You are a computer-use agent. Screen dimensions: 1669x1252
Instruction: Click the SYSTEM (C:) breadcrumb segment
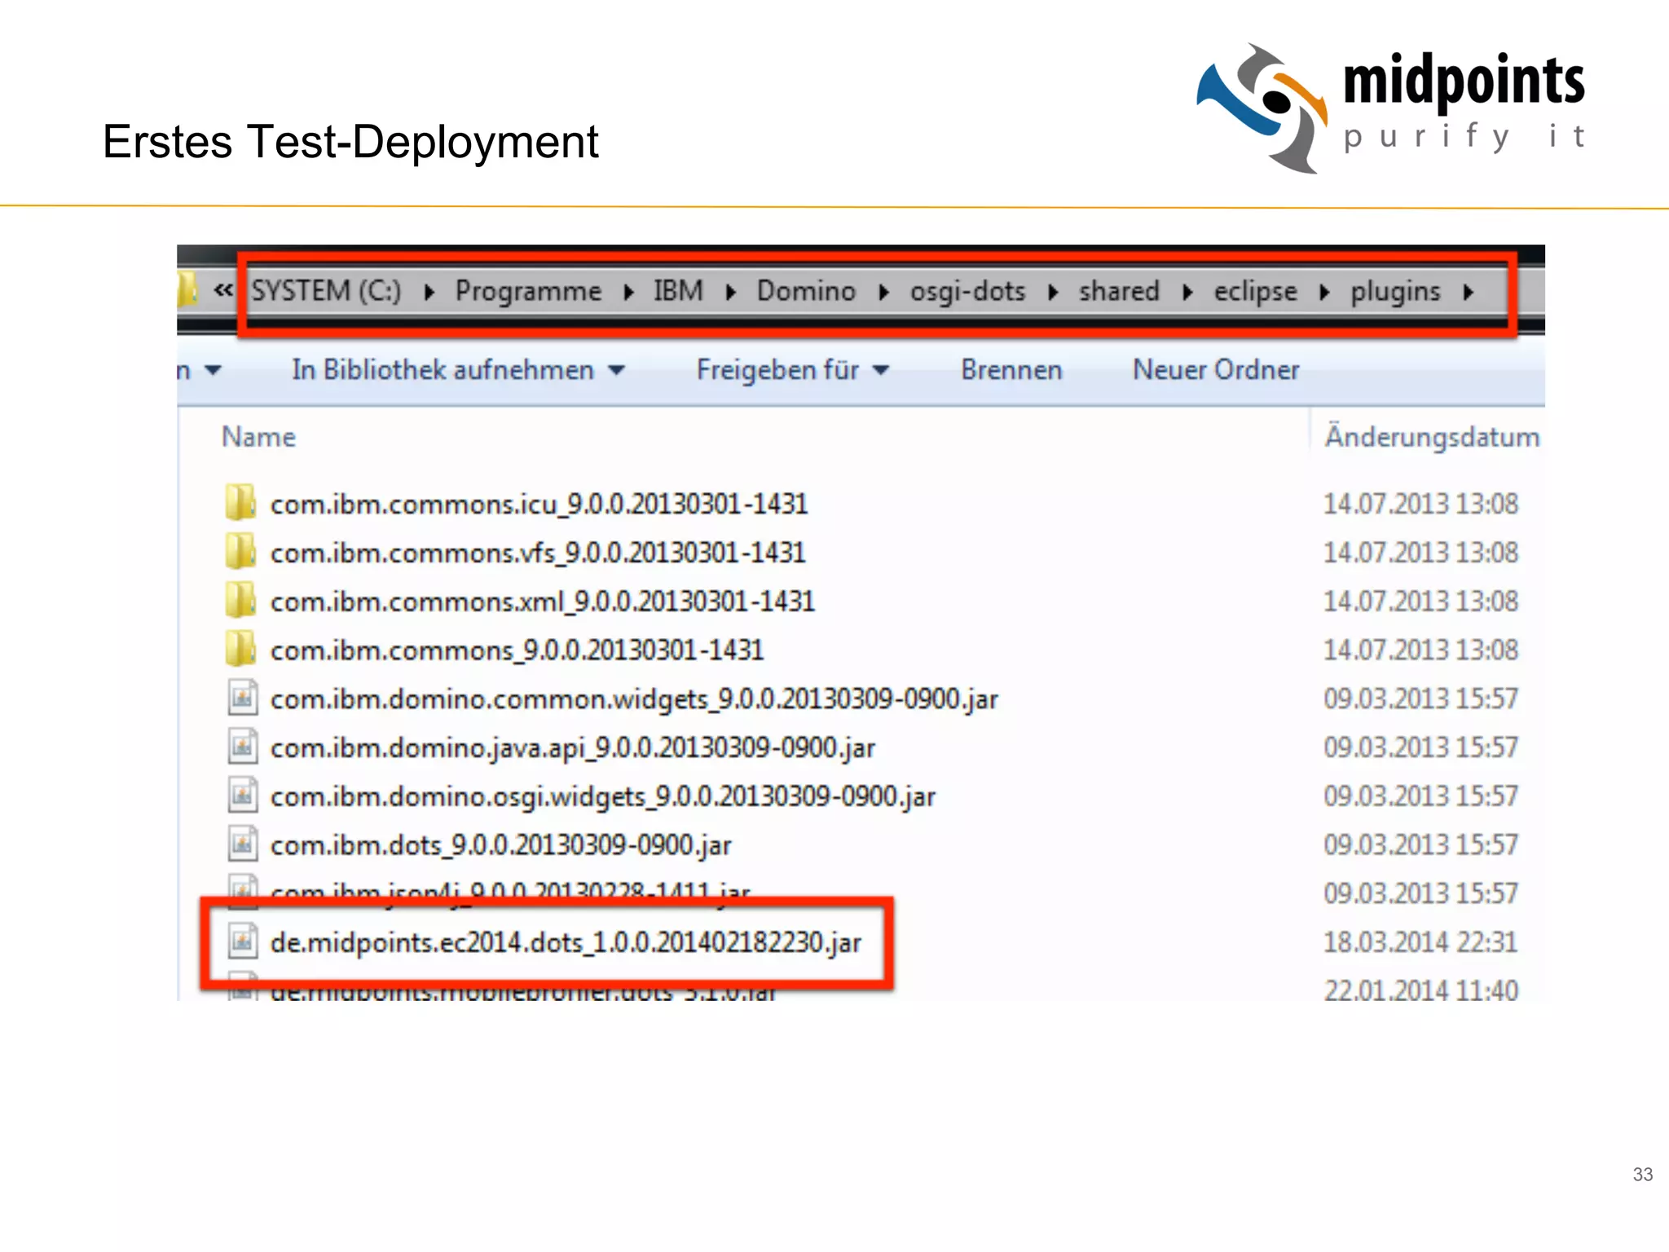coord(326,291)
